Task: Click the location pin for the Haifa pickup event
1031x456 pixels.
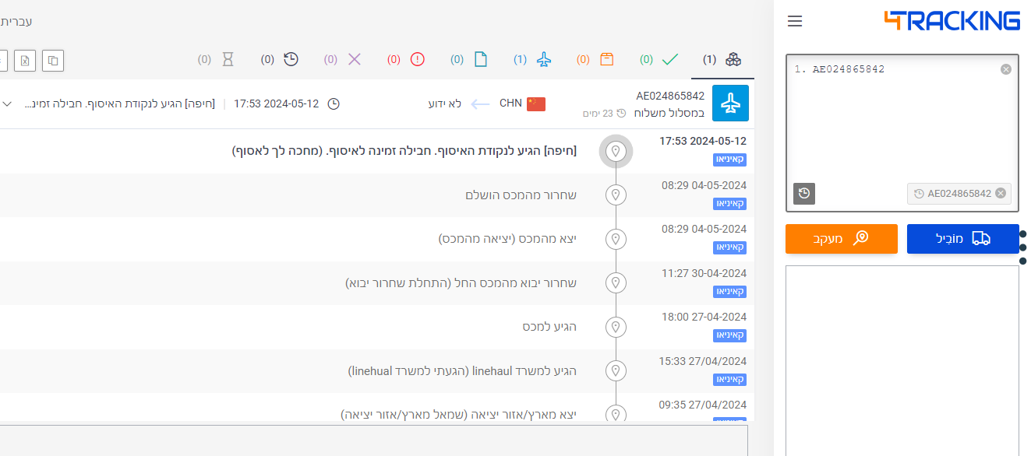Action: coord(616,151)
